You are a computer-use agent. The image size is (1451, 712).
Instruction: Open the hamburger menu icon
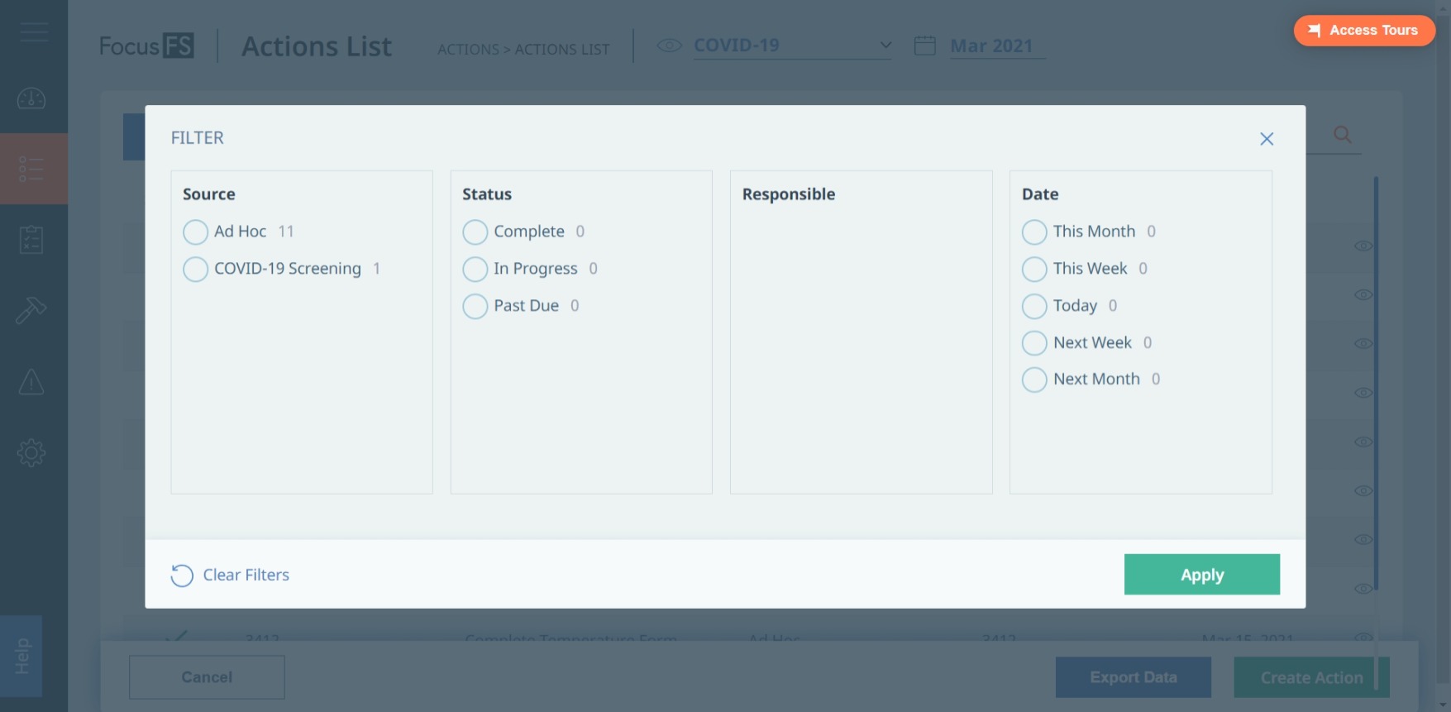(34, 32)
